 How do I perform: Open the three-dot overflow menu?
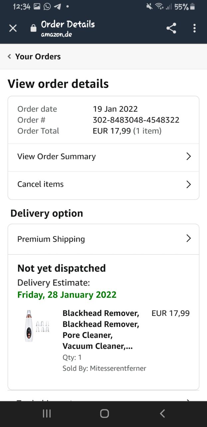[x=194, y=28]
